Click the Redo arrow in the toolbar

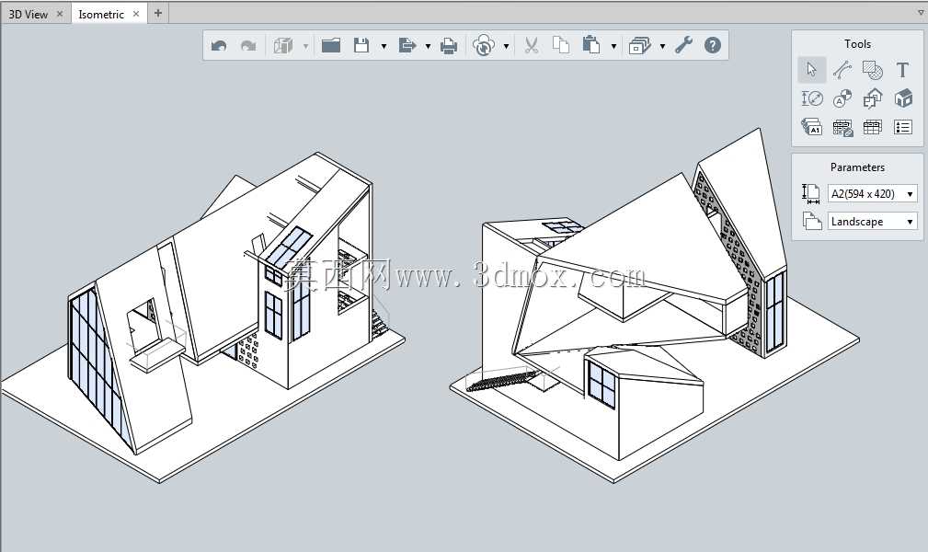248,46
